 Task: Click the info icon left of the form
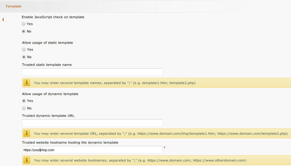3,19
